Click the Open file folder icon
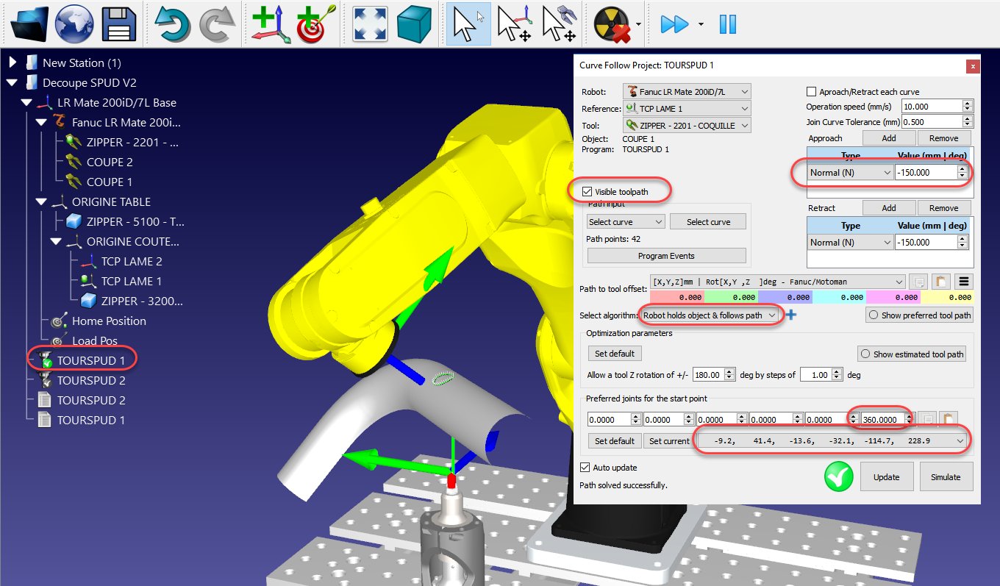This screenshot has height=586, width=1000. [30, 24]
